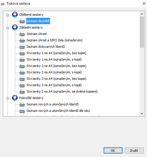Collapse the Oblíbené sestavy tree node
The image size is (147, 157).
(8, 15)
